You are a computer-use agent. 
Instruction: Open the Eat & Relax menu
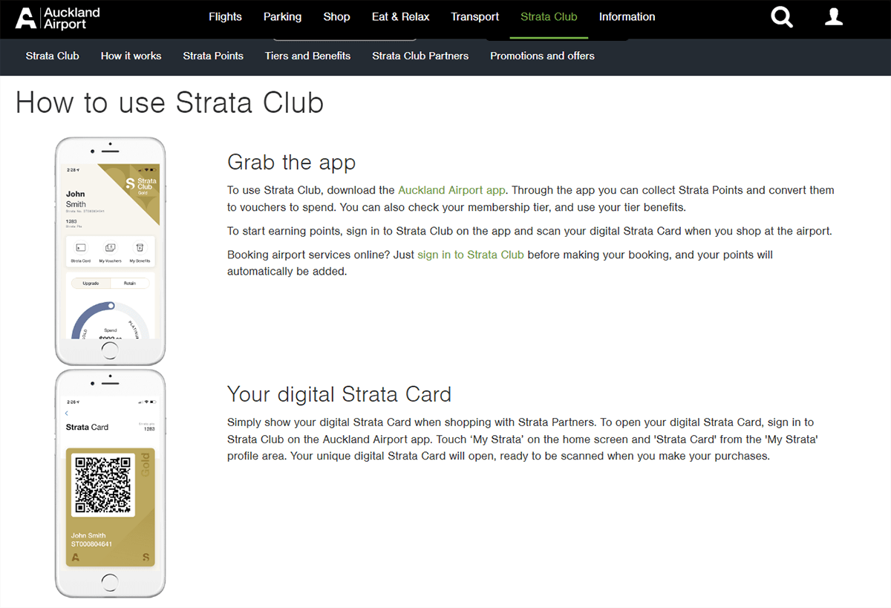pos(400,17)
